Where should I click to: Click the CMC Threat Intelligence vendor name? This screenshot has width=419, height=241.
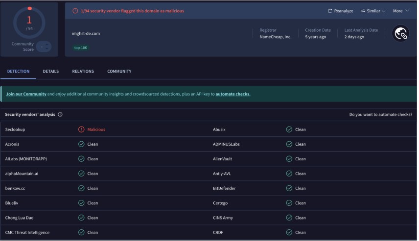click(27, 233)
